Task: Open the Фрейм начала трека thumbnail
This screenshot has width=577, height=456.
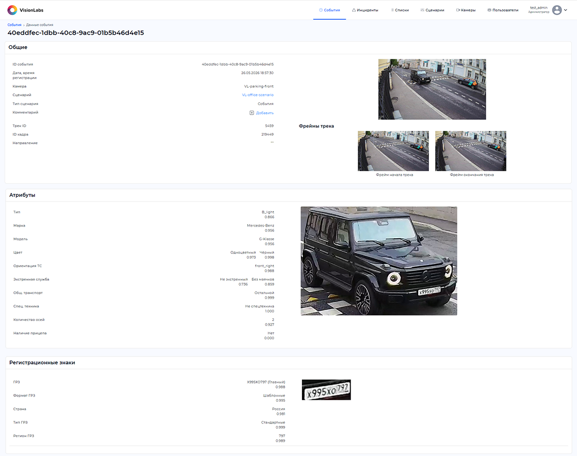Action: (393, 151)
